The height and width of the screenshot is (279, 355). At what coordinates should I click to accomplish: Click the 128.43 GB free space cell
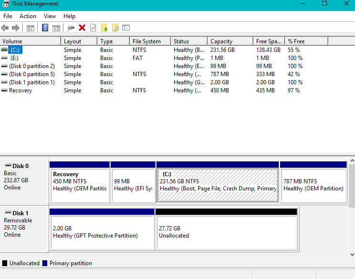click(x=268, y=50)
